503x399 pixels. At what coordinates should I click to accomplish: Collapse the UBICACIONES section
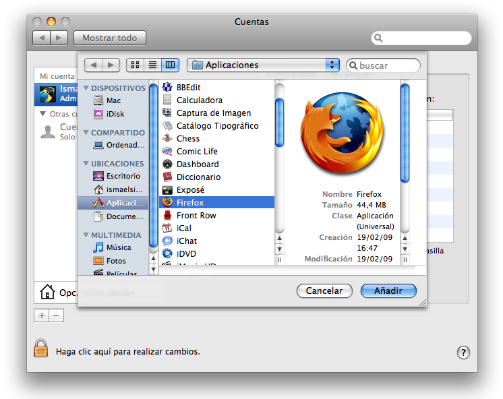click(x=86, y=164)
